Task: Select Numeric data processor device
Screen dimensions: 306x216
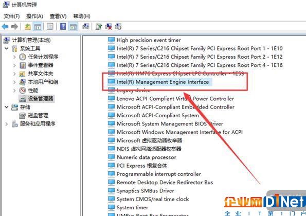Action: pos(147,157)
